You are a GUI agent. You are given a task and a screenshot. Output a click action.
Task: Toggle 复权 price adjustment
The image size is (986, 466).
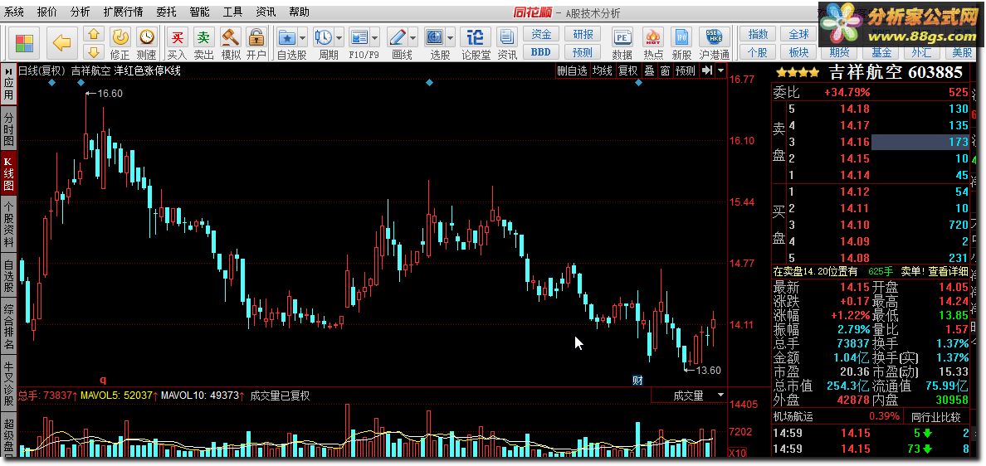coord(627,70)
